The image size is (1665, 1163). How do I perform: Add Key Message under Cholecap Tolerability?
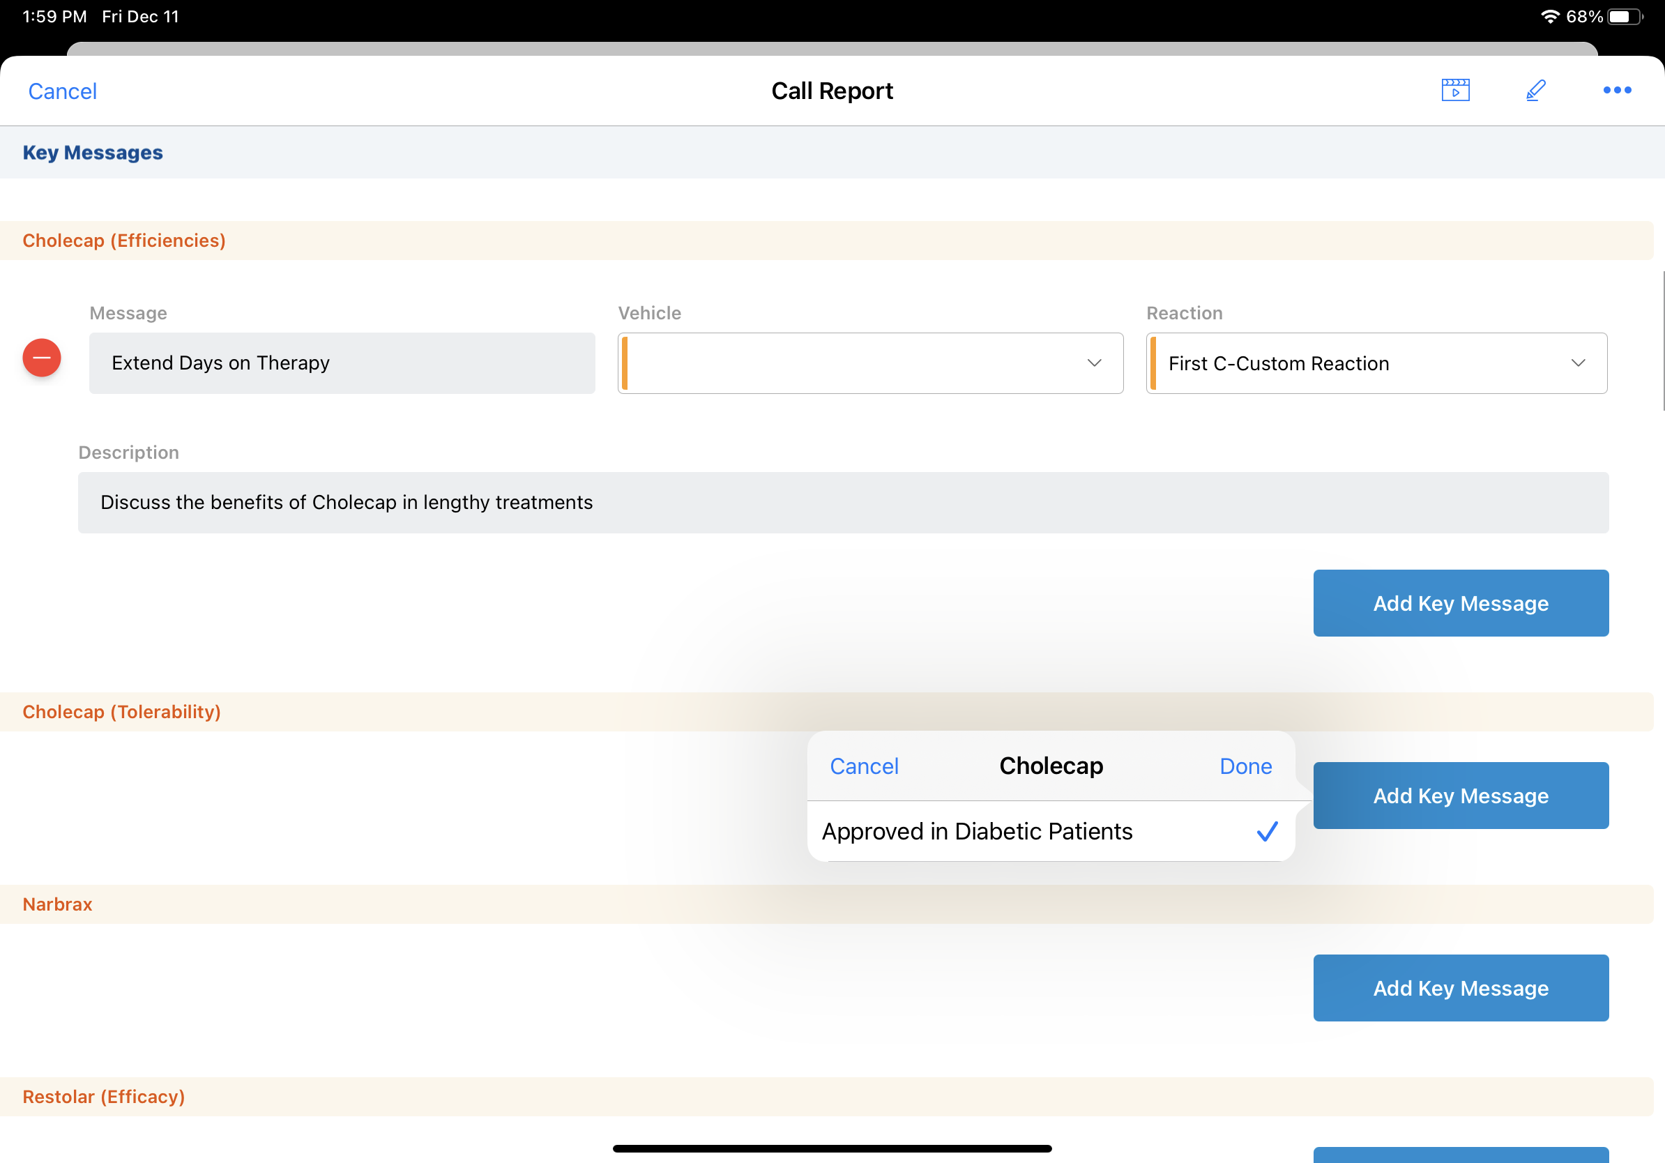(x=1460, y=796)
